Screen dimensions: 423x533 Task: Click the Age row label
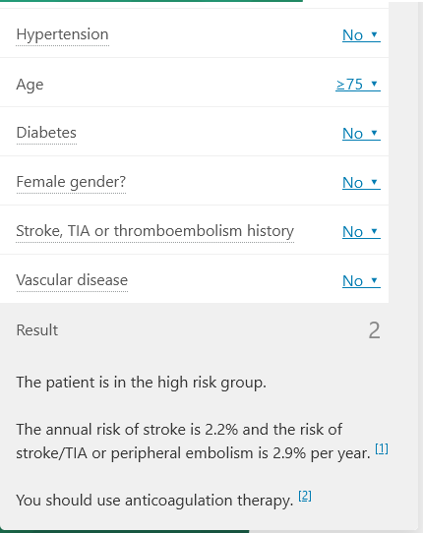30,85
